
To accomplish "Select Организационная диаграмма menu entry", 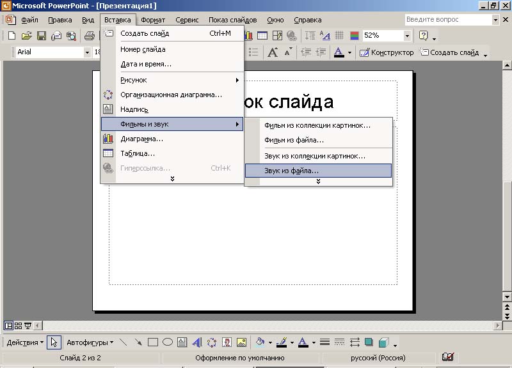I will (172, 95).
